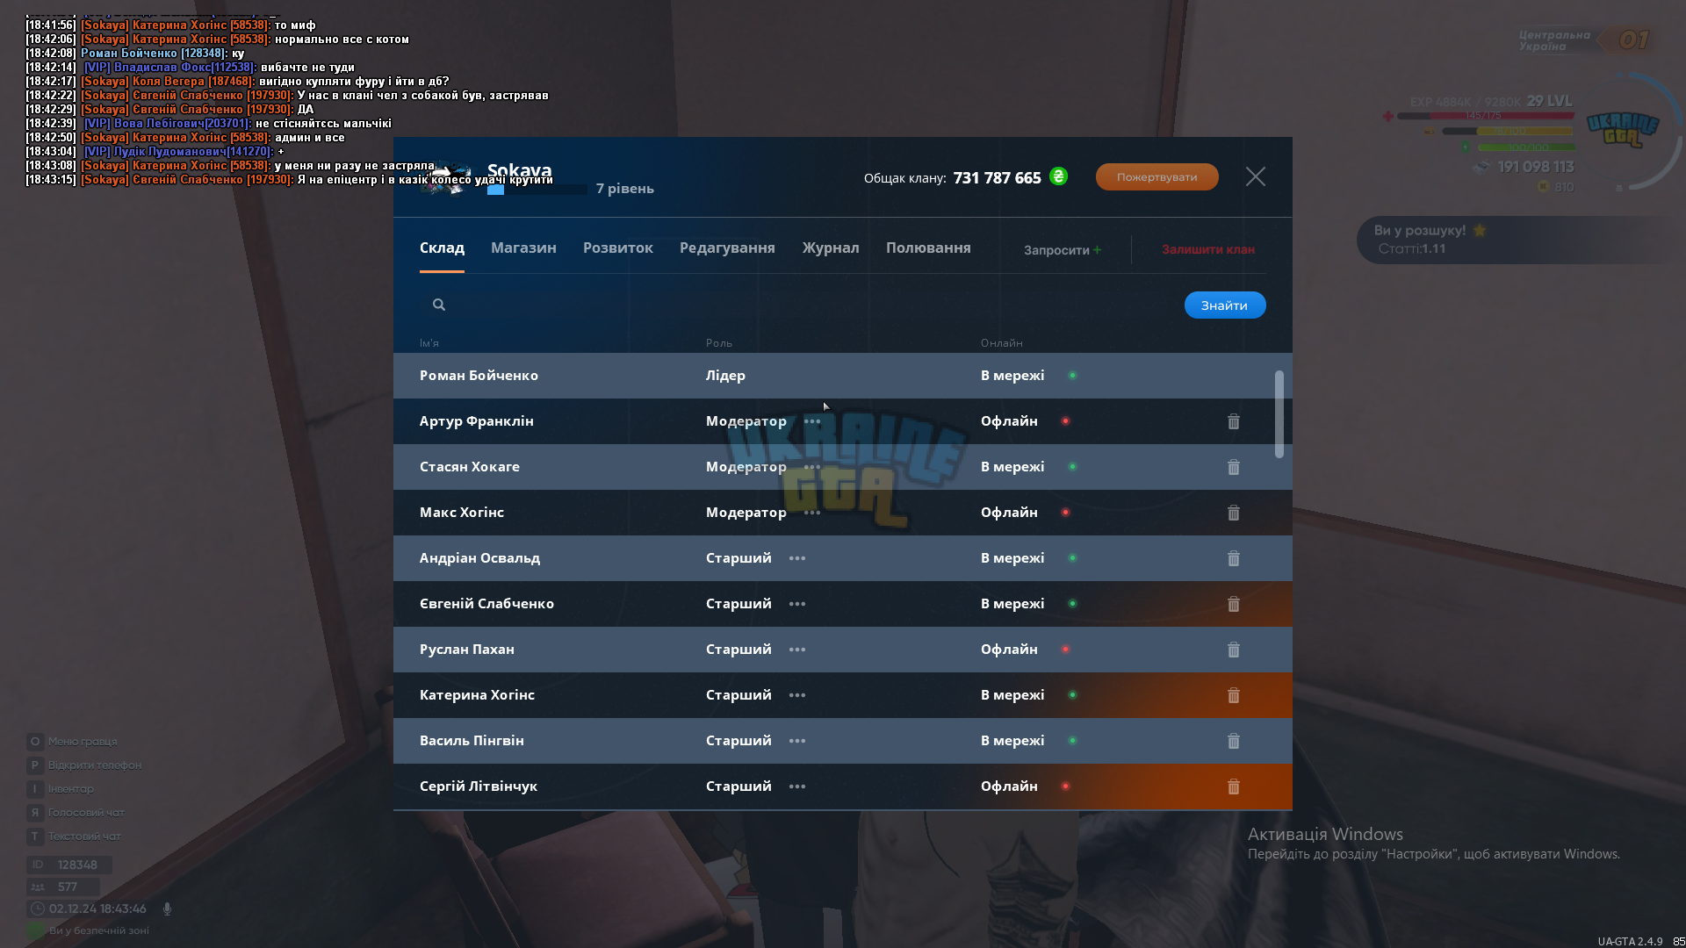Open the Журнал tab
1686x948 pixels.
click(831, 248)
